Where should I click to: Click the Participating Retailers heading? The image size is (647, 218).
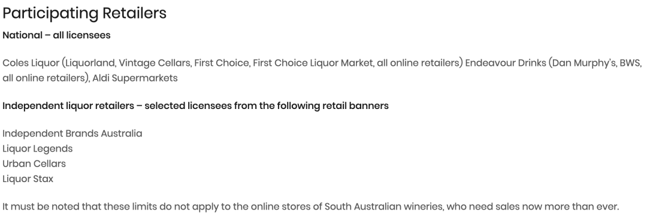84,13
